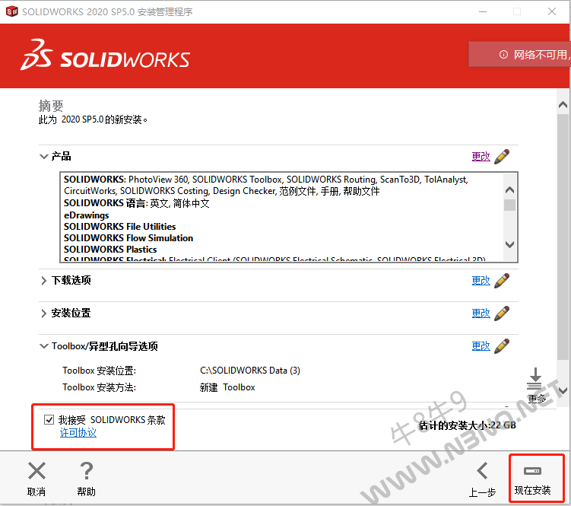The width and height of the screenshot is (571, 506).
Task: Collapse the Toolbox/异型孔向导选项 section
Action: pyautogui.click(x=43, y=346)
